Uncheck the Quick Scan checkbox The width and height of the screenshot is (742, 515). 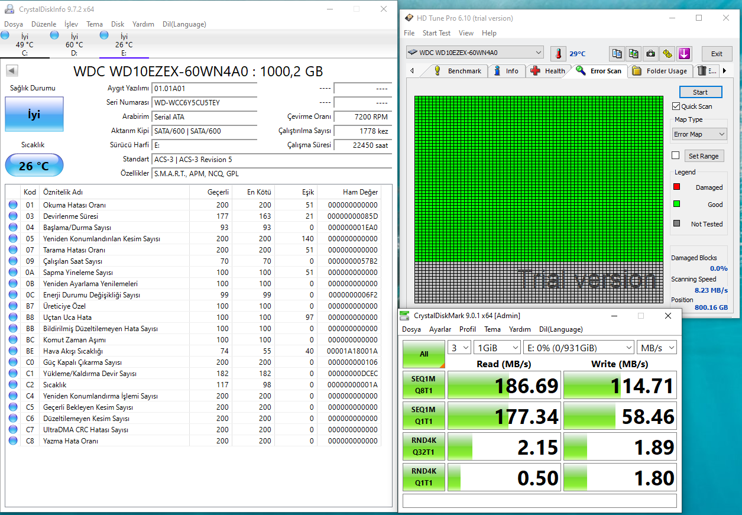click(x=676, y=106)
